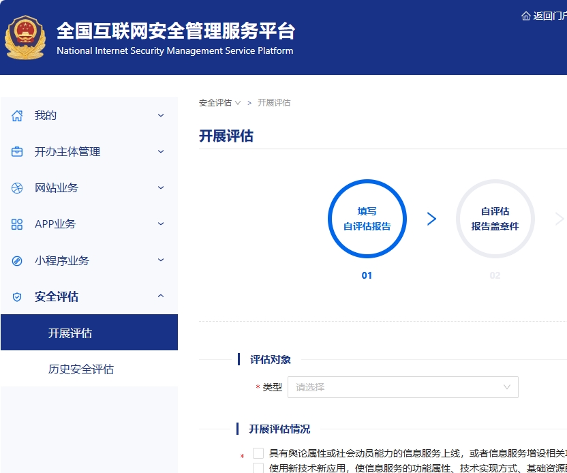The image size is (567, 473).
Task: Click the 返回门户 link in header
Action: coord(549,16)
